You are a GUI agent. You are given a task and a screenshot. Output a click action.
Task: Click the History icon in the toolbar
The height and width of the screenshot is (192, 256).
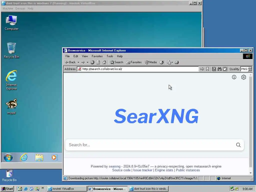tap(161, 62)
